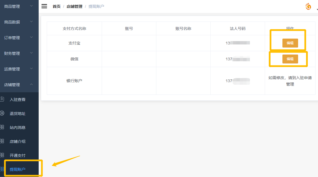Click the grid icon beside 提现账户
The image size is (318, 177).
coord(2,169)
